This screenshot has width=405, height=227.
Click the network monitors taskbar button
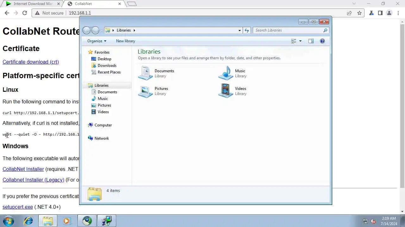(107, 221)
